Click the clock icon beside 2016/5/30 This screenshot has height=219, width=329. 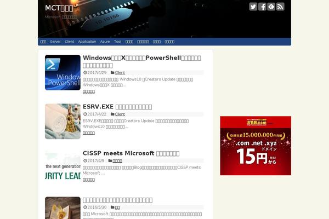pos(85,208)
